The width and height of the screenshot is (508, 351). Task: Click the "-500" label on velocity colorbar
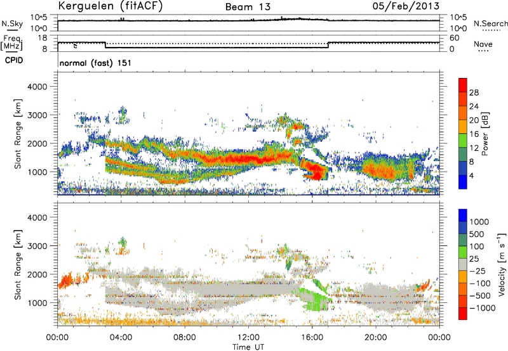tap(480, 296)
